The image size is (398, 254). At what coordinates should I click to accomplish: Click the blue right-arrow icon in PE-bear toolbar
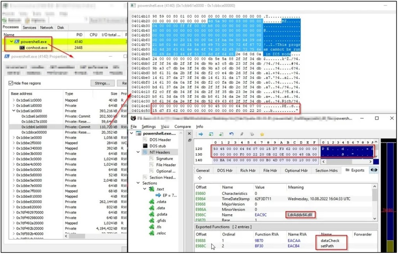click(201, 134)
